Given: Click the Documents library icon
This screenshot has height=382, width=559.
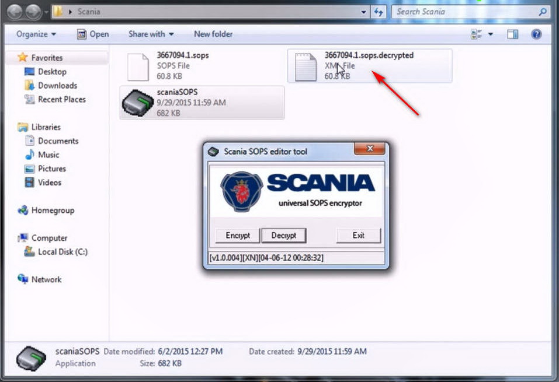Looking at the screenshot, I should coord(30,141).
